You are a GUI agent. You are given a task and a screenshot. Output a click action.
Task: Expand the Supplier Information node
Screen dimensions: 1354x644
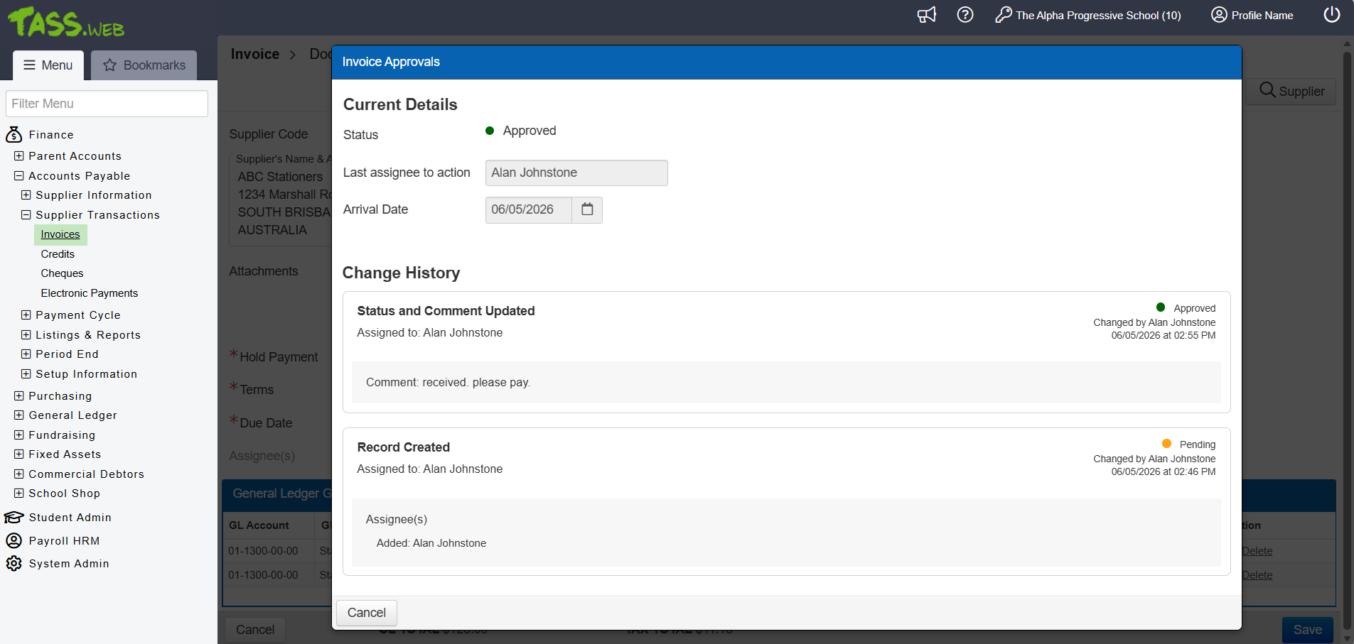coord(26,195)
